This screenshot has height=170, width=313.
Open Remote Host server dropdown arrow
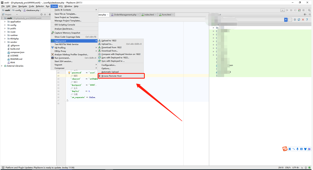click(x=286, y=19)
